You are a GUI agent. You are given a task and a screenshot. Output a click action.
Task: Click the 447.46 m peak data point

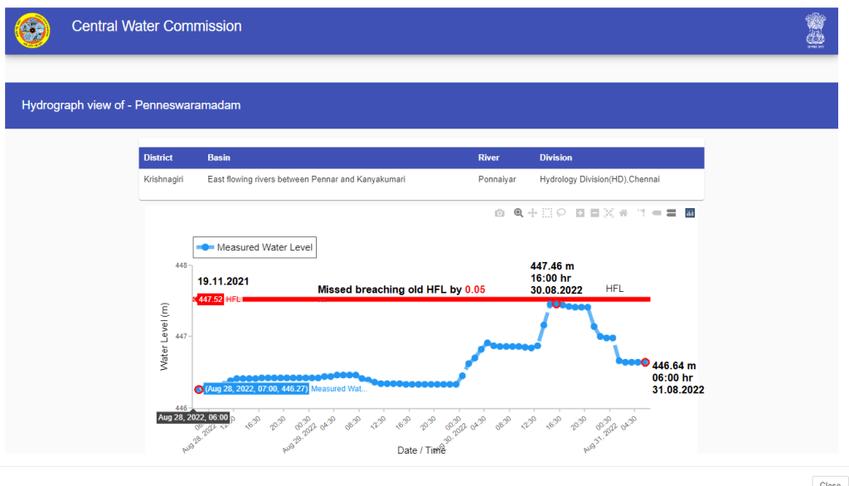tap(556, 304)
